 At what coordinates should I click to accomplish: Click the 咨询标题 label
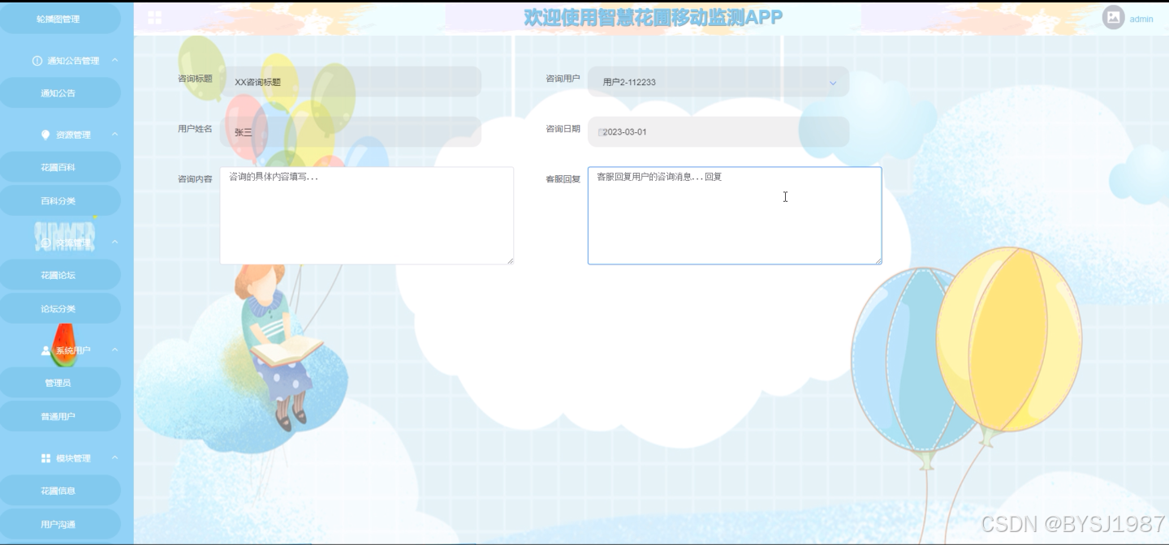click(x=195, y=79)
